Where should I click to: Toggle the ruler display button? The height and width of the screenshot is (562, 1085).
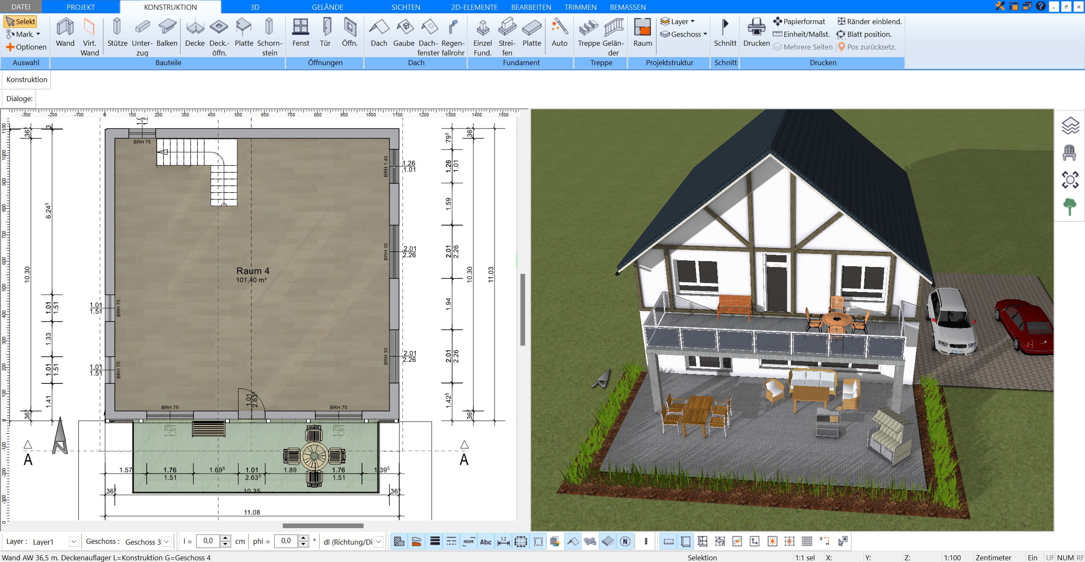[x=668, y=541]
